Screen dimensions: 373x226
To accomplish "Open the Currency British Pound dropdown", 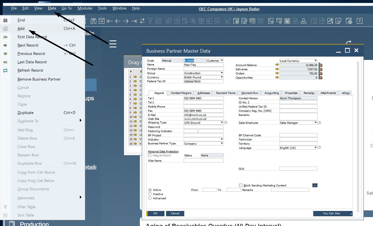I will (x=221, y=77).
